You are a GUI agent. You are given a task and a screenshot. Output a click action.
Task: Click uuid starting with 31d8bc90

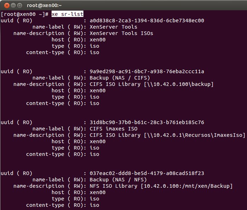pos(147,122)
